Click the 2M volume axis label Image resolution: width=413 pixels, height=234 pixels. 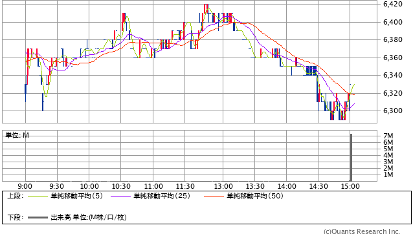click(x=388, y=168)
